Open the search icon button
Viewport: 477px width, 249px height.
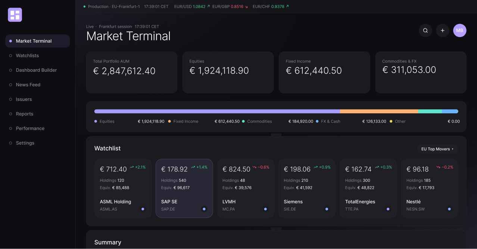(425, 31)
